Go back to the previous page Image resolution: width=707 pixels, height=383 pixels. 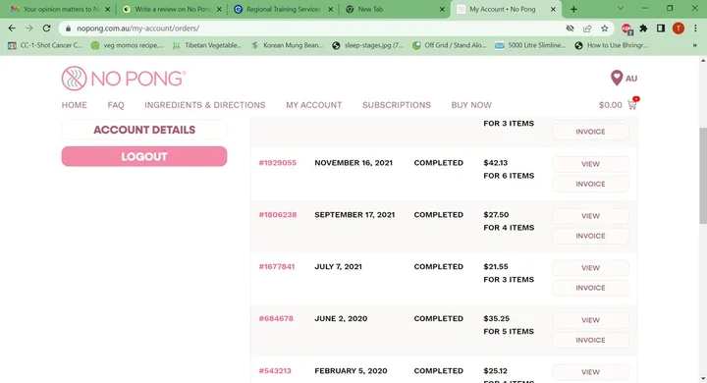coord(12,27)
